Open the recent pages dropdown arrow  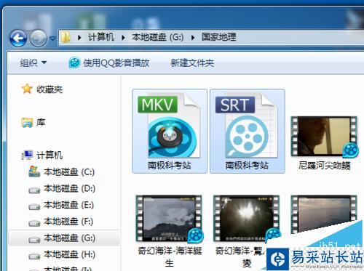tap(52, 39)
